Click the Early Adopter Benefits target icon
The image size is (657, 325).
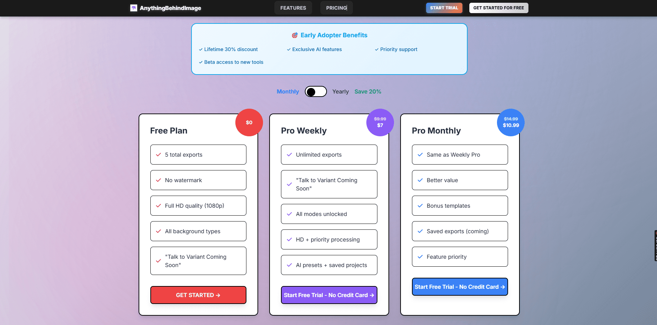(295, 35)
